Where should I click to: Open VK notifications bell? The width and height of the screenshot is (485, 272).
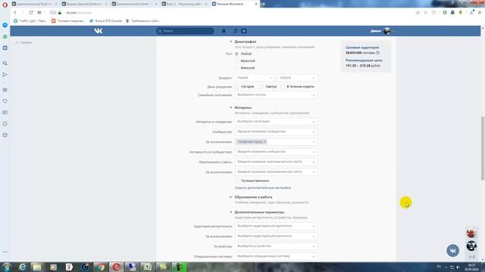224,31
